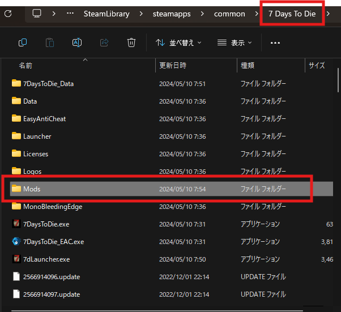Select the EasyAntiCheat folder

point(172,119)
